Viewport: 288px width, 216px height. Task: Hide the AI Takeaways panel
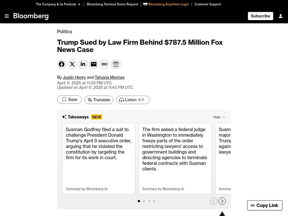click(x=219, y=117)
